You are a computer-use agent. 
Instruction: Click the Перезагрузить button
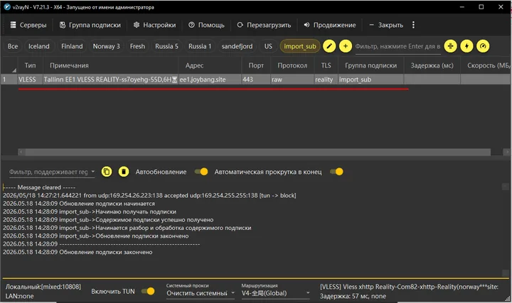click(x=264, y=25)
